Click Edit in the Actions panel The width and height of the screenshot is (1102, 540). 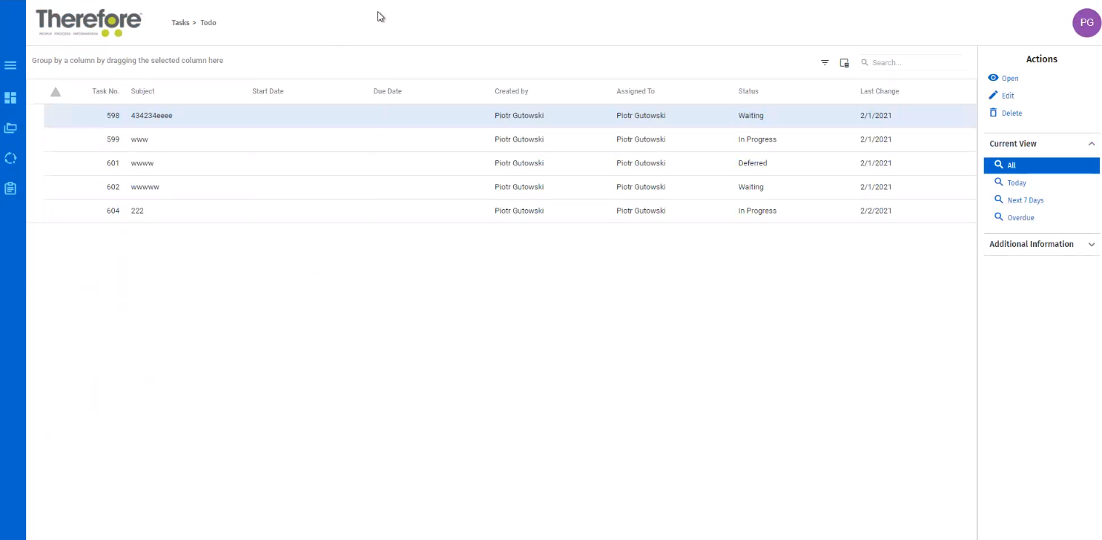(x=1007, y=96)
